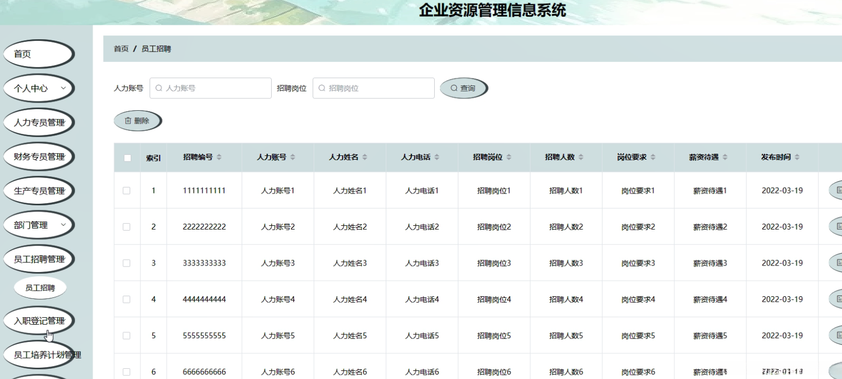Click cell 3333333333
The height and width of the screenshot is (379, 842).
(204, 263)
